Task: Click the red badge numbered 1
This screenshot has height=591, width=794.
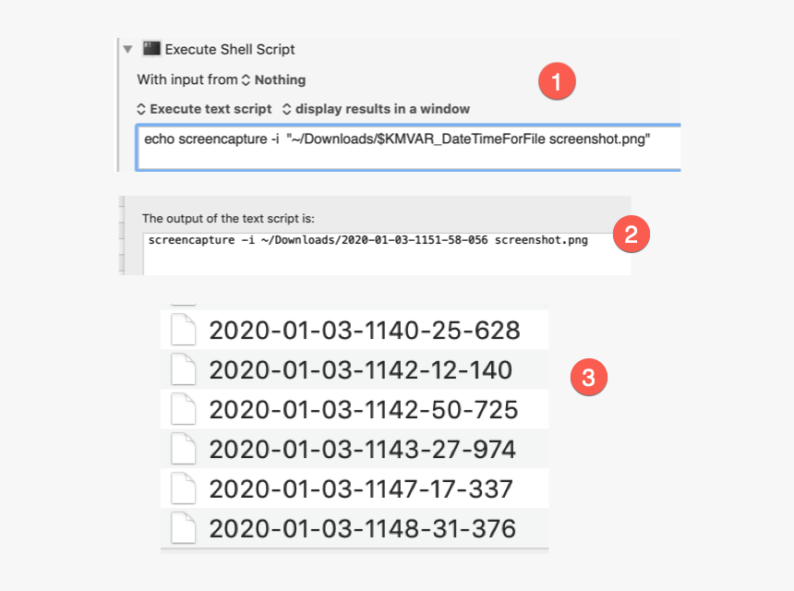Action: 557,82
